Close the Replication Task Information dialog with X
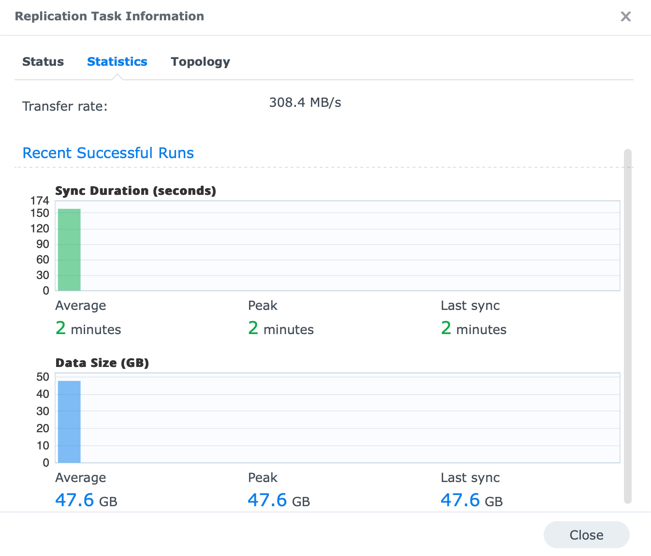The height and width of the screenshot is (556, 651). [625, 16]
